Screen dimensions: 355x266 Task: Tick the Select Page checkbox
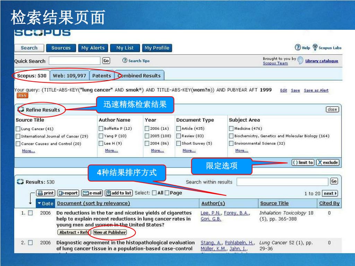[167, 193]
